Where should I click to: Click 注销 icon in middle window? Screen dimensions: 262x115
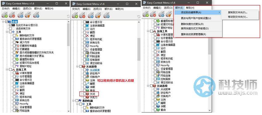(88, 80)
